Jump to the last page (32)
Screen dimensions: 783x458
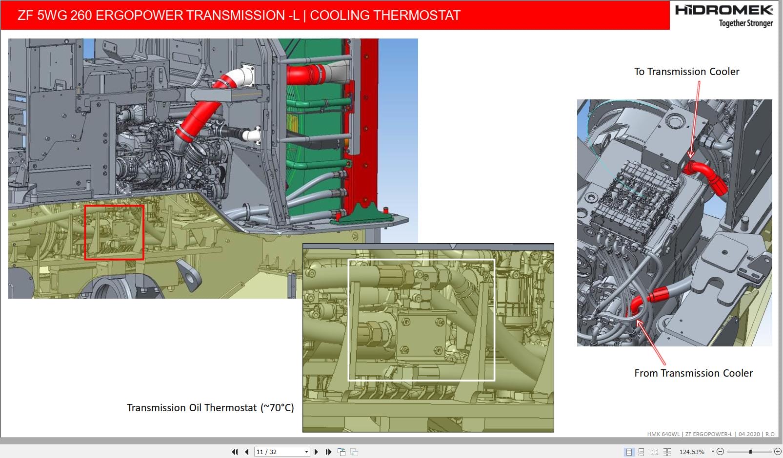point(327,452)
